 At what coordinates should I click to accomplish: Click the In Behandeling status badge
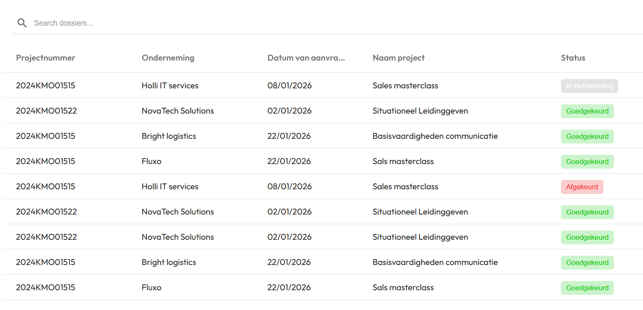click(x=589, y=86)
